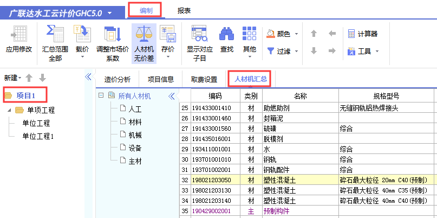Image resolution: width=437 pixels, height=218 pixels.
Task: Click the right arrow in ribbon
Action: (332, 51)
